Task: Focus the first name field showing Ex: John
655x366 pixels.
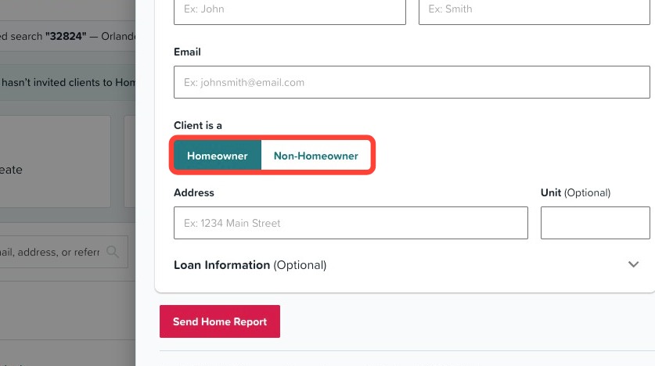Action: click(290, 10)
